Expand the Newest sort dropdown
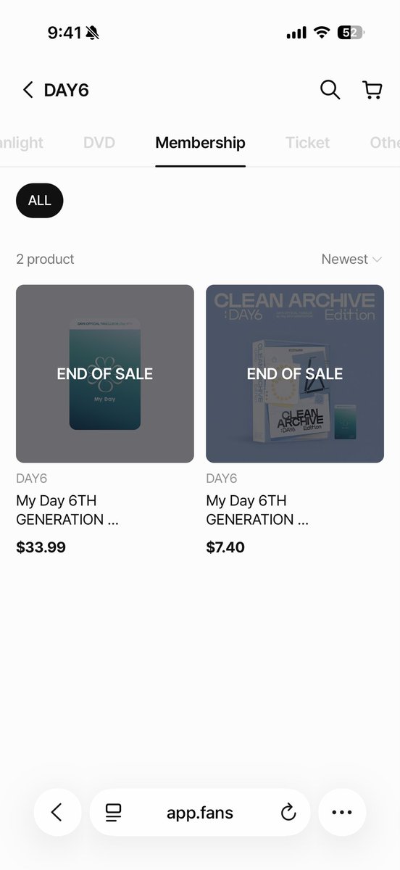This screenshot has height=870, width=400. pyautogui.click(x=351, y=259)
